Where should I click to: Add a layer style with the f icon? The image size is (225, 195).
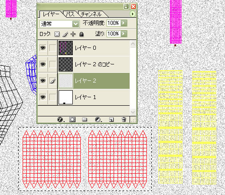click(60, 119)
